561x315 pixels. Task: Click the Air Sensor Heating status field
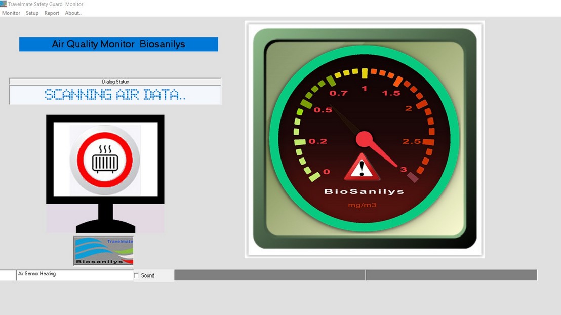(74, 274)
